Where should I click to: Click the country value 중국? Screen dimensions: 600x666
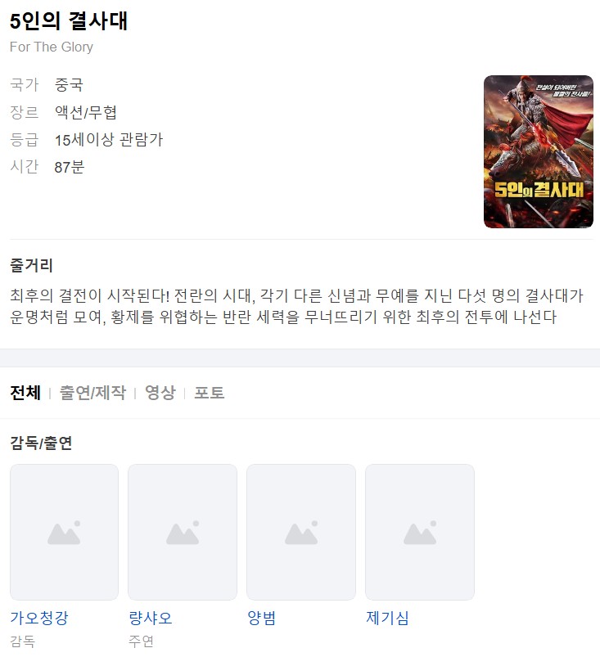[x=69, y=84]
